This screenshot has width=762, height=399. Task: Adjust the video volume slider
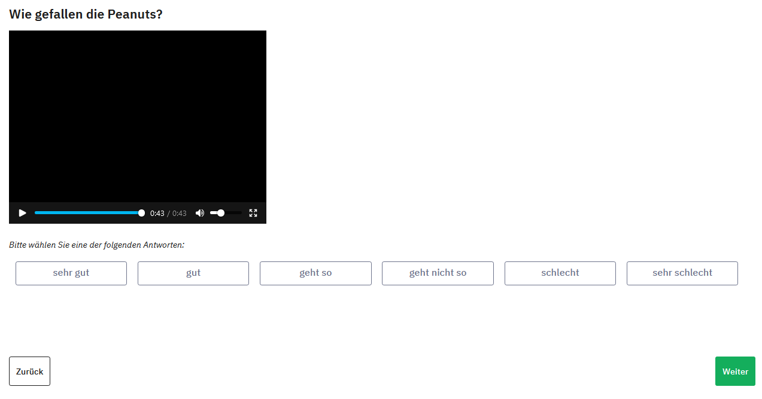(226, 213)
